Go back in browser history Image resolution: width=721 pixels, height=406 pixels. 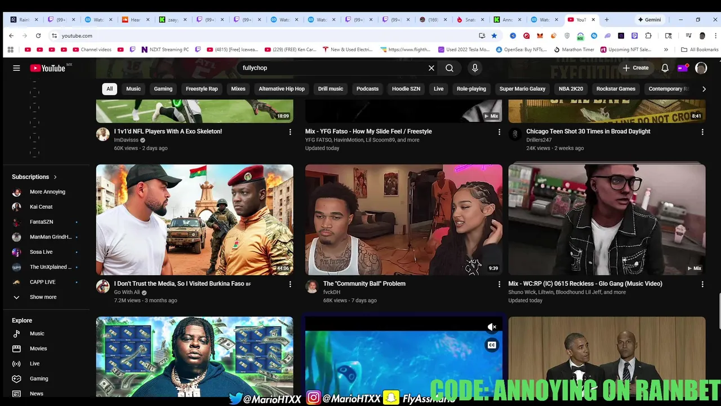point(11,36)
